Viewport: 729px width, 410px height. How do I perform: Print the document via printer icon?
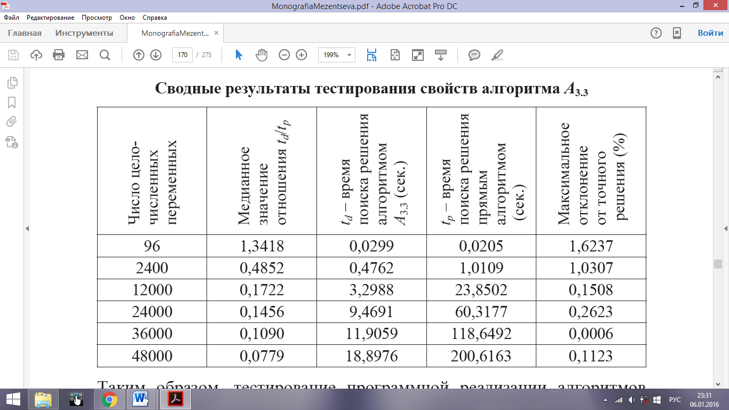59,55
